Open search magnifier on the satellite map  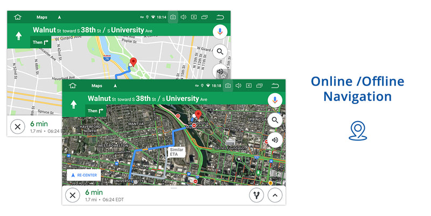pyautogui.click(x=275, y=120)
